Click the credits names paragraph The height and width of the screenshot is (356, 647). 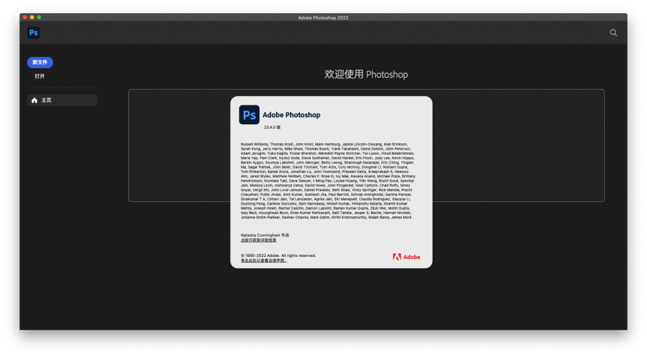coord(328,181)
